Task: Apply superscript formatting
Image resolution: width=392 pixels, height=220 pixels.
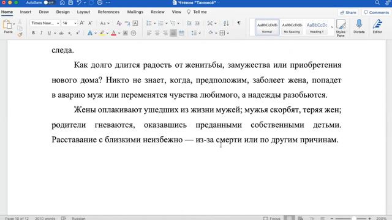Action: click(78, 33)
